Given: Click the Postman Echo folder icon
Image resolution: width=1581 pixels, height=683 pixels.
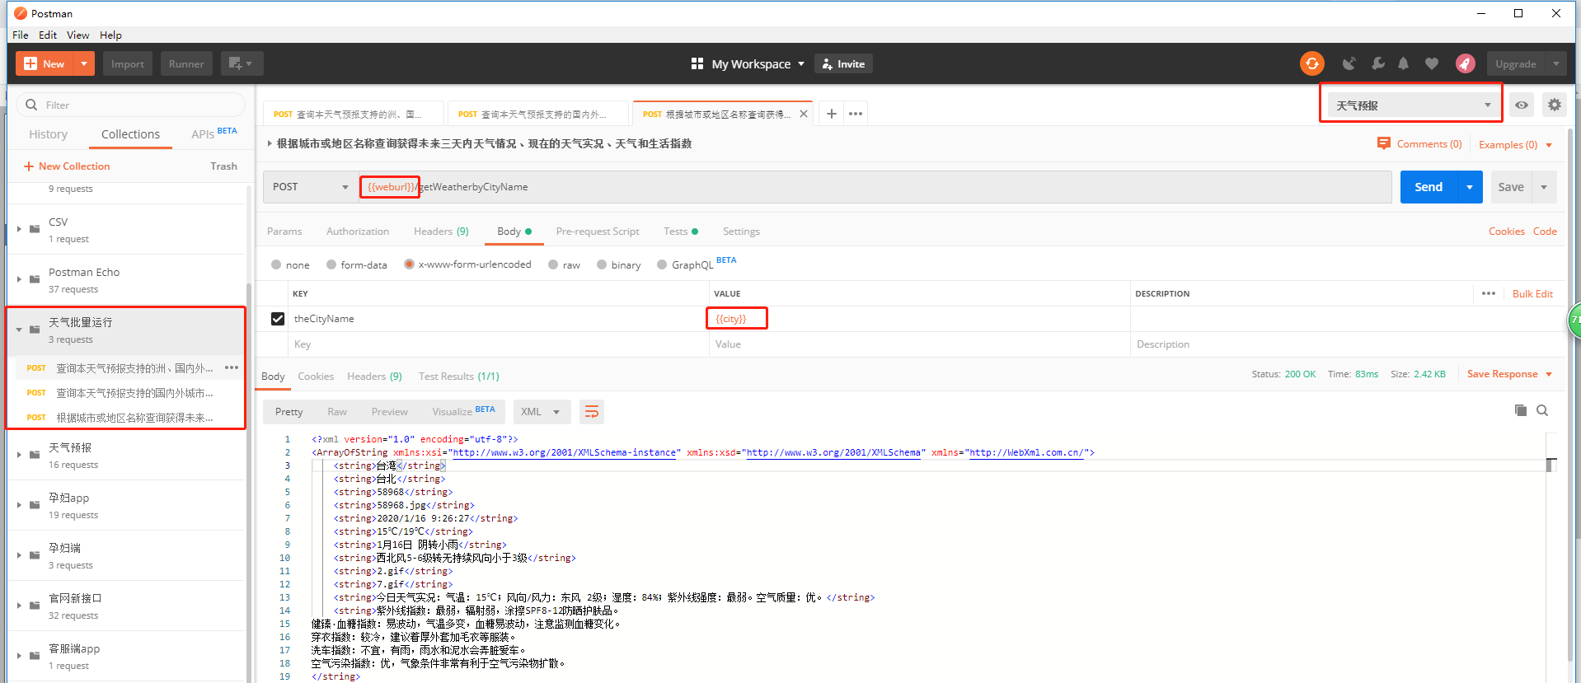Looking at the screenshot, I should pos(35,278).
